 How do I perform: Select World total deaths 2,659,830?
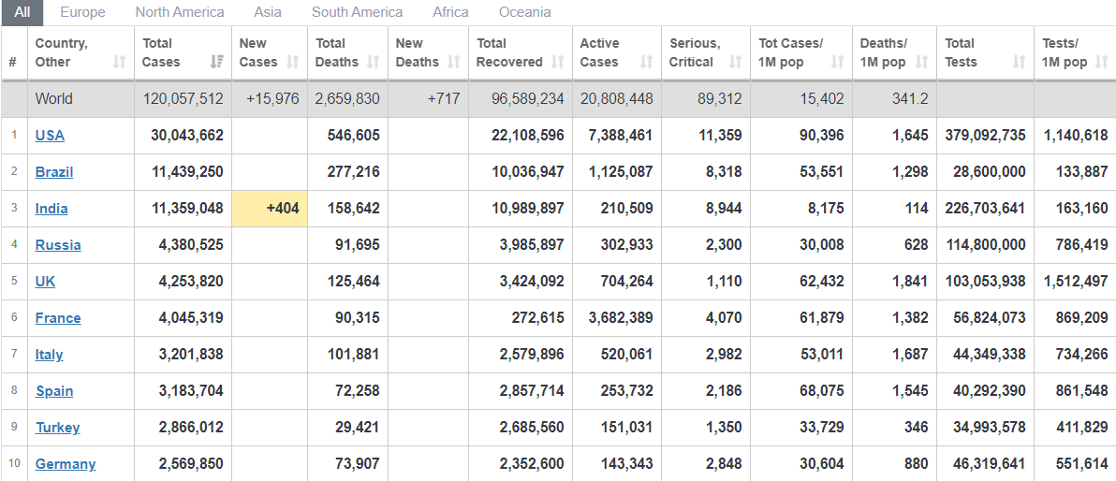347,99
